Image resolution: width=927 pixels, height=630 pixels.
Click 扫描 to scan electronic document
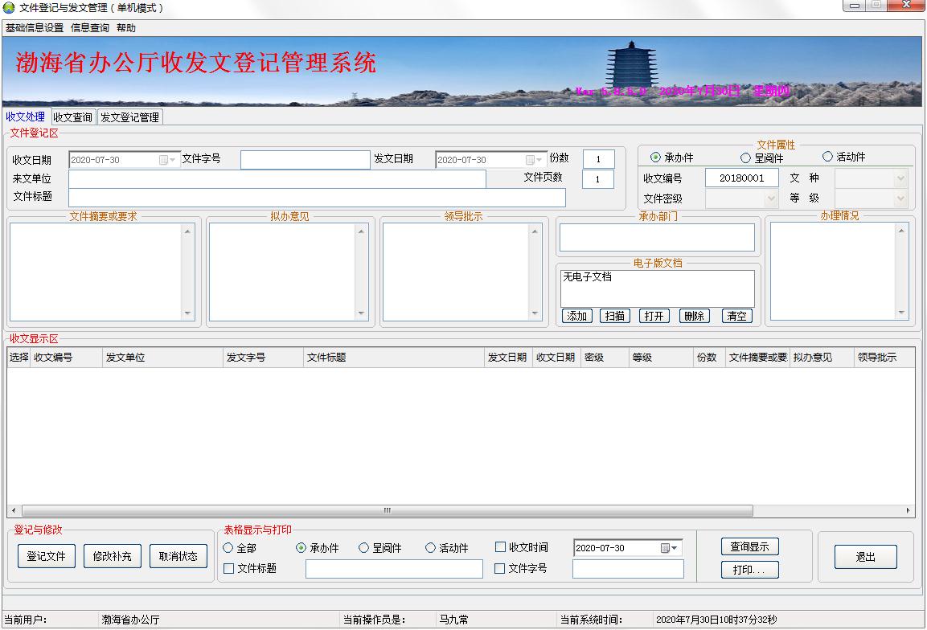coord(615,316)
